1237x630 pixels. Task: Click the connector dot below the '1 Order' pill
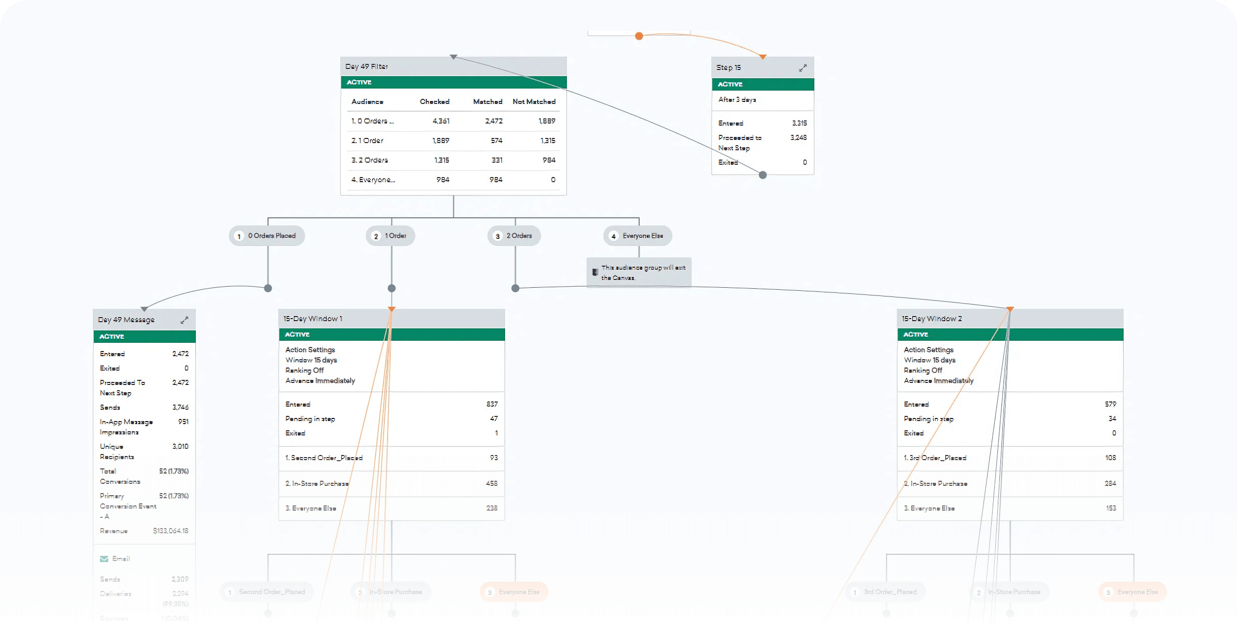[392, 288]
